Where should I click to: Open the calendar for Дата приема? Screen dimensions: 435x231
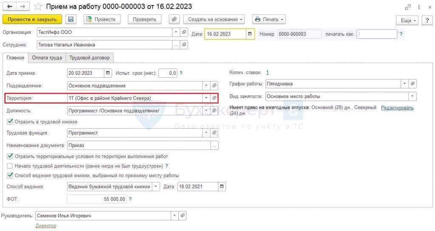coord(108,73)
